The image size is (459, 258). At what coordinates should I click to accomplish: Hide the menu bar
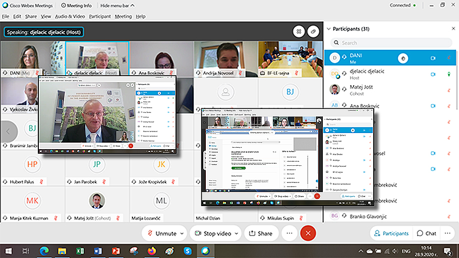point(118,5)
